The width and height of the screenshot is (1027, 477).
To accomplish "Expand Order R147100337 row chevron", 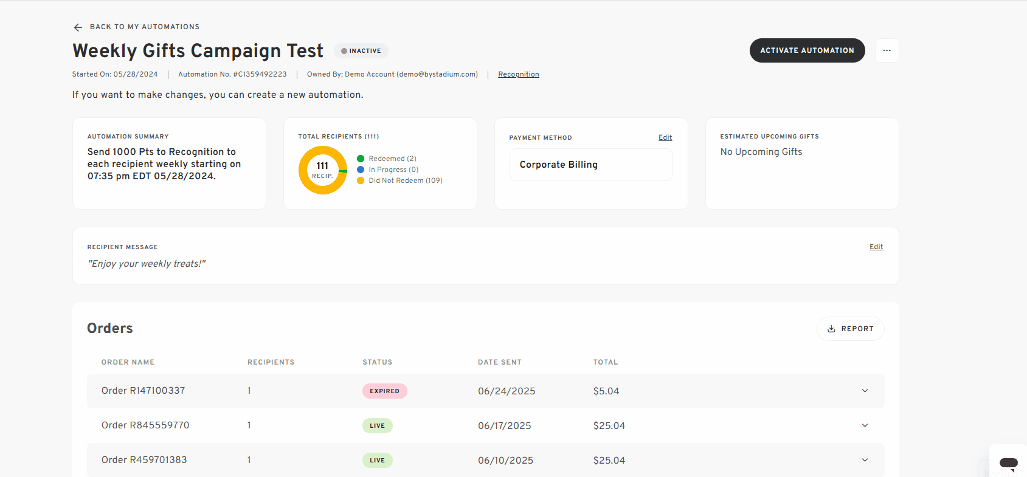I will [865, 391].
